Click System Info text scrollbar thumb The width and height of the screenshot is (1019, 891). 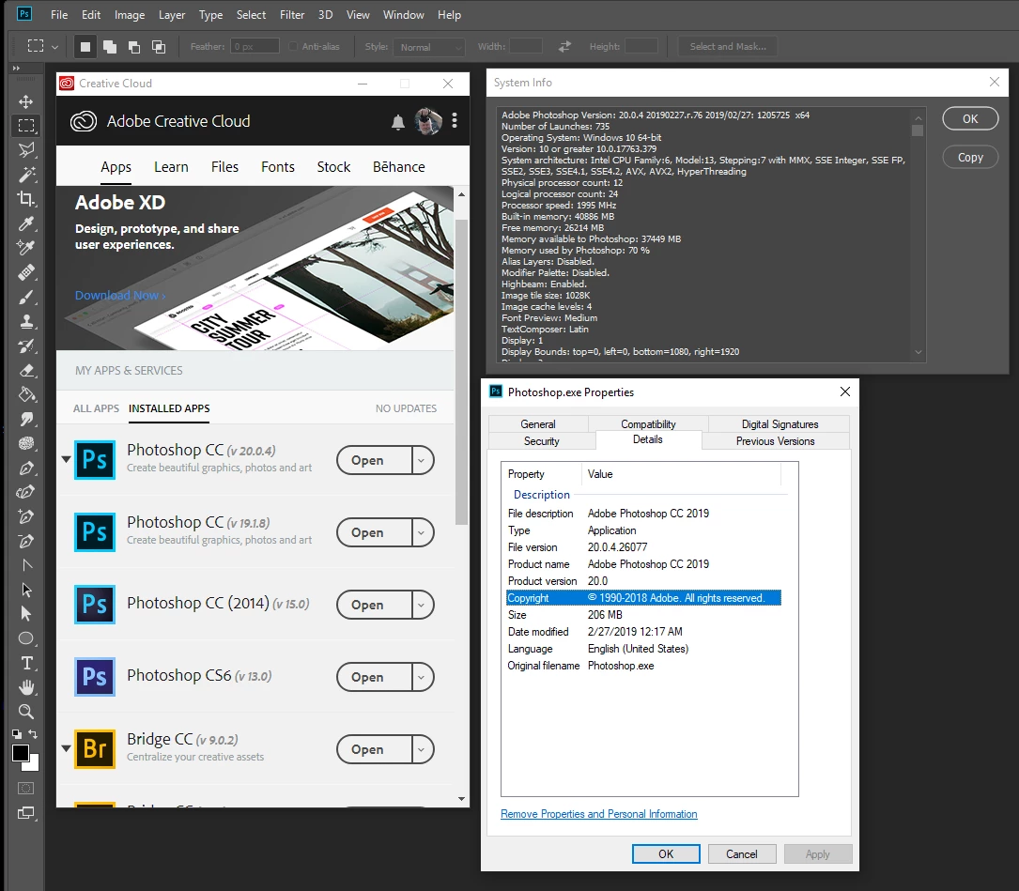tap(918, 131)
